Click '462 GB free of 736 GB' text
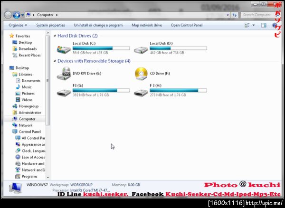Viewport: 285px width, 208px height. [x=167, y=53]
